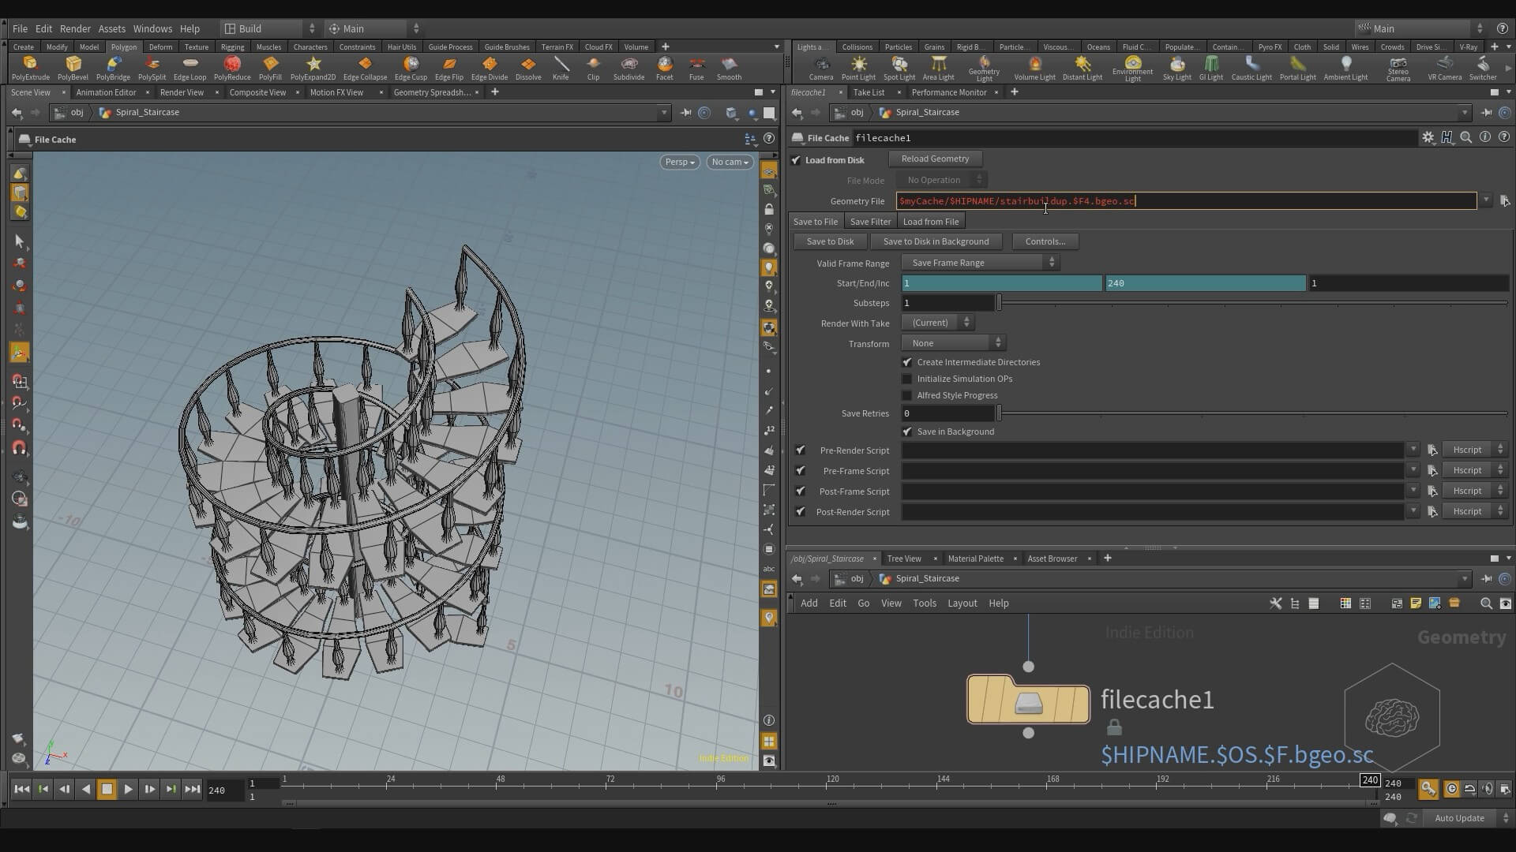The height and width of the screenshot is (852, 1516).
Task: Enable Alfred Style Progress checkbox
Action: click(907, 395)
